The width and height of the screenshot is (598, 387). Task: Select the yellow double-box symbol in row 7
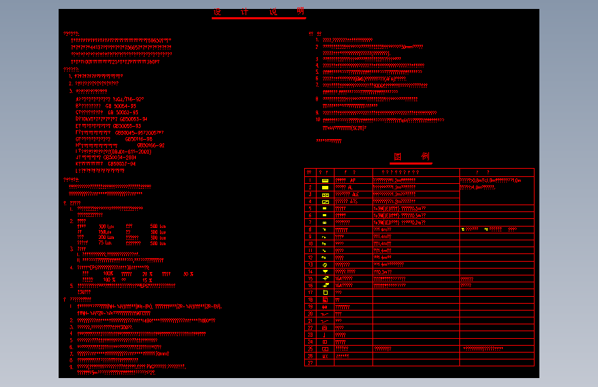pyautogui.click(x=325, y=222)
